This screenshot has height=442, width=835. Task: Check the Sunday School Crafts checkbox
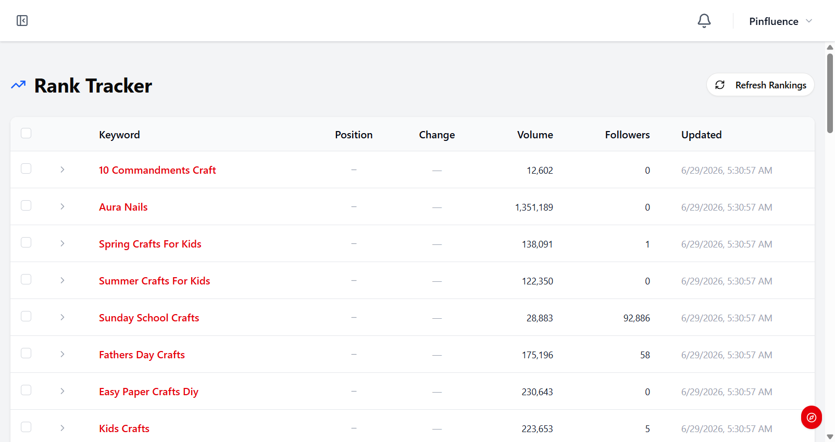click(x=26, y=316)
